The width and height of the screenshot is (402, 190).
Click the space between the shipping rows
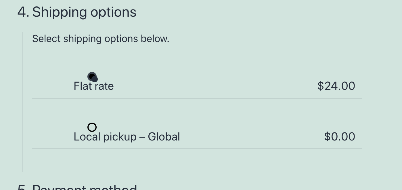(197, 111)
